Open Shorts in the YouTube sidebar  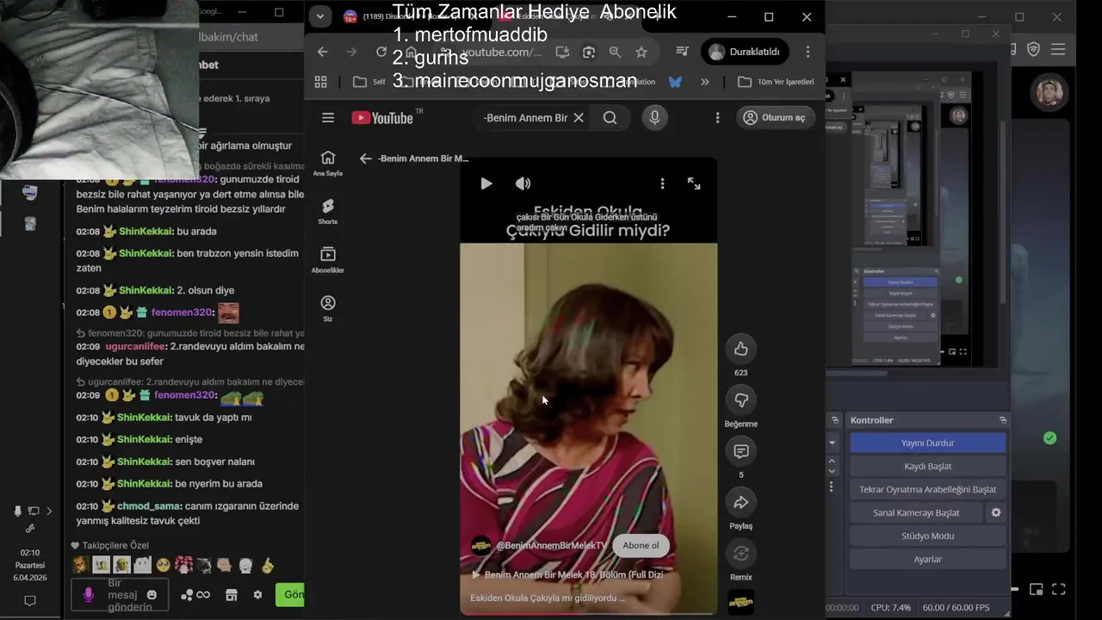(328, 211)
